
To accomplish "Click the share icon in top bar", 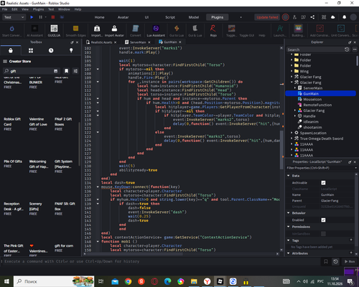I will pos(312,17).
